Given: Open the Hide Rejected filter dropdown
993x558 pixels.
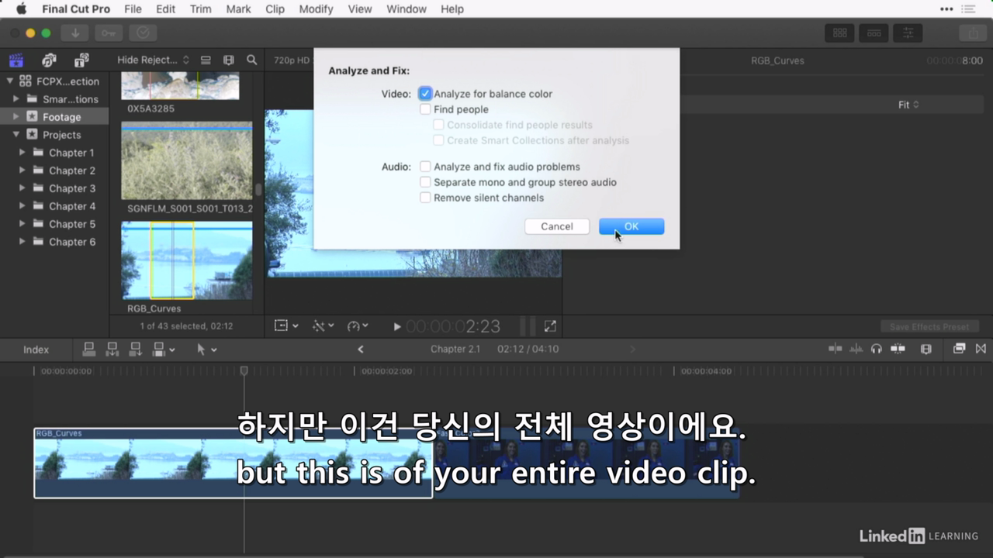Looking at the screenshot, I should [x=153, y=60].
